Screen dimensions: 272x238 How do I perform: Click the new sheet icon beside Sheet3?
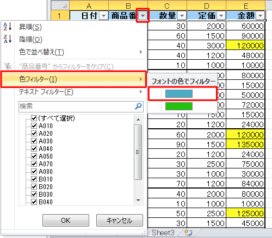click(188, 233)
